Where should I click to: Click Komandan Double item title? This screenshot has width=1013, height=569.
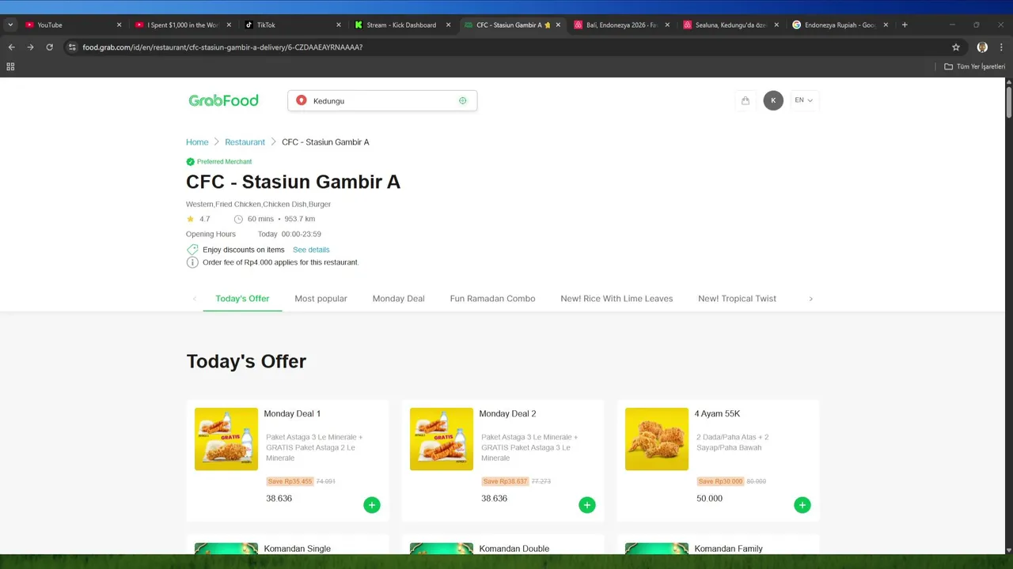[514, 548]
